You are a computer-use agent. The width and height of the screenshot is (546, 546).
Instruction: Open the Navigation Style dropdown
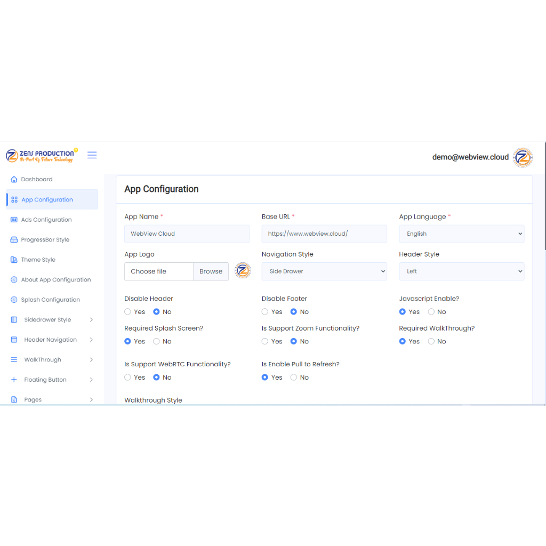pos(324,271)
